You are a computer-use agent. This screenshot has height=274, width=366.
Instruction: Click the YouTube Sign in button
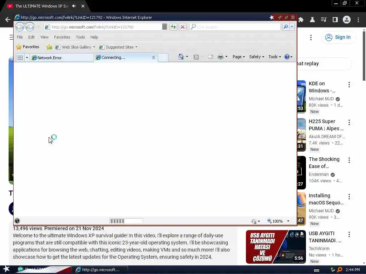click(x=338, y=37)
